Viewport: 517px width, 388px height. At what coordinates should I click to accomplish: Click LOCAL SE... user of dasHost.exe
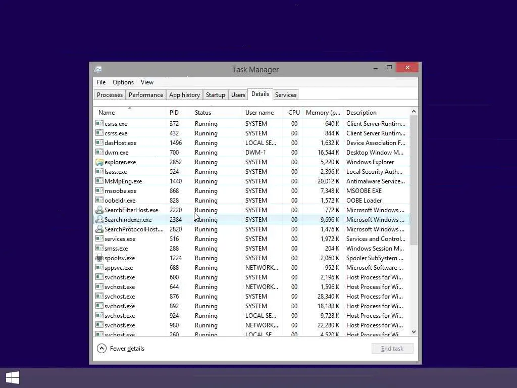261,143
